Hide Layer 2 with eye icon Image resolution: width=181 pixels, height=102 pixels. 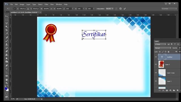[x=156, y=64]
